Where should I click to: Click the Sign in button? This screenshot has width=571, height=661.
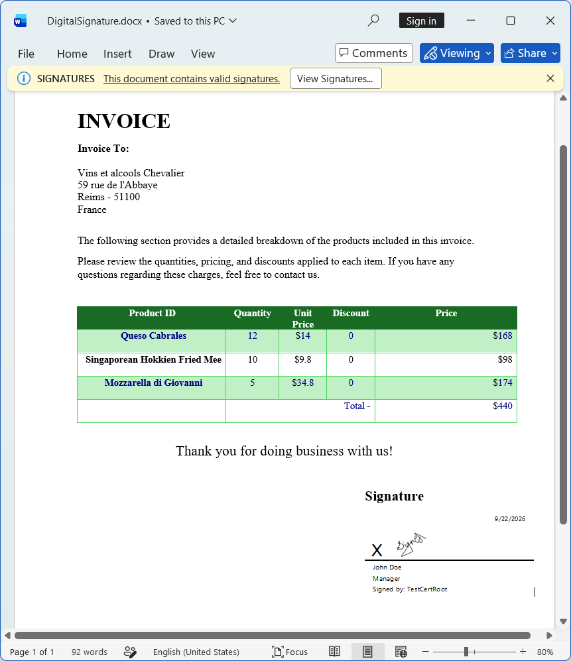tap(421, 21)
